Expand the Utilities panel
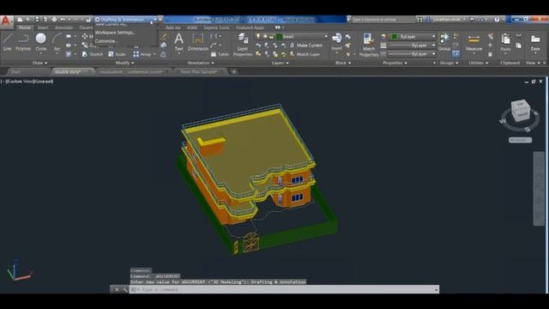549x309 pixels. tap(479, 63)
